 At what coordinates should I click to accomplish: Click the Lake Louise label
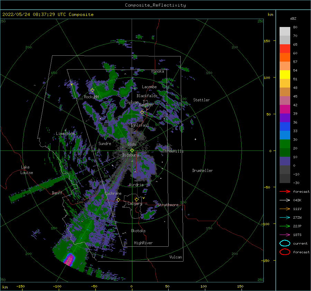pyautogui.click(x=27, y=170)
